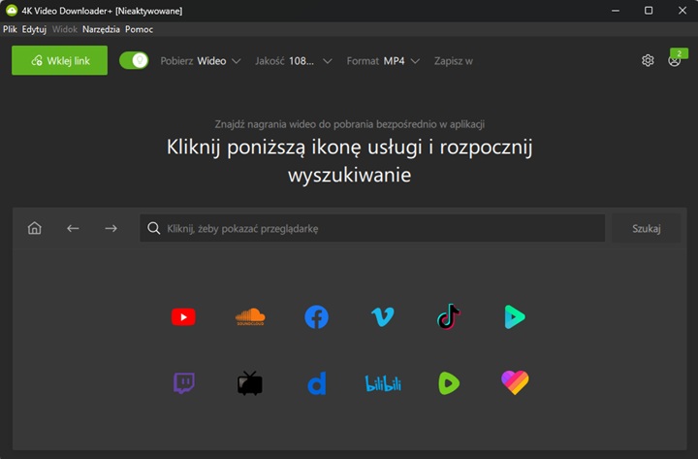Launch the TikTok service icon
The width and height of the screenshot is (698, 459).
click(x=448, y=316)
